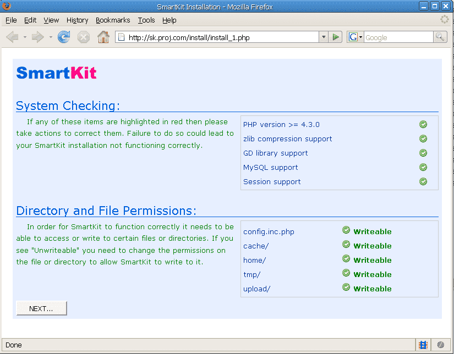Click the GD library check mark icon

[x=423, y=153]
